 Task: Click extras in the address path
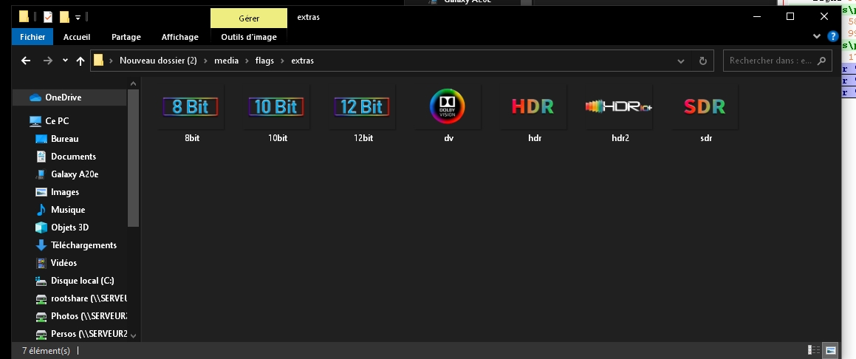click(302, 61)
